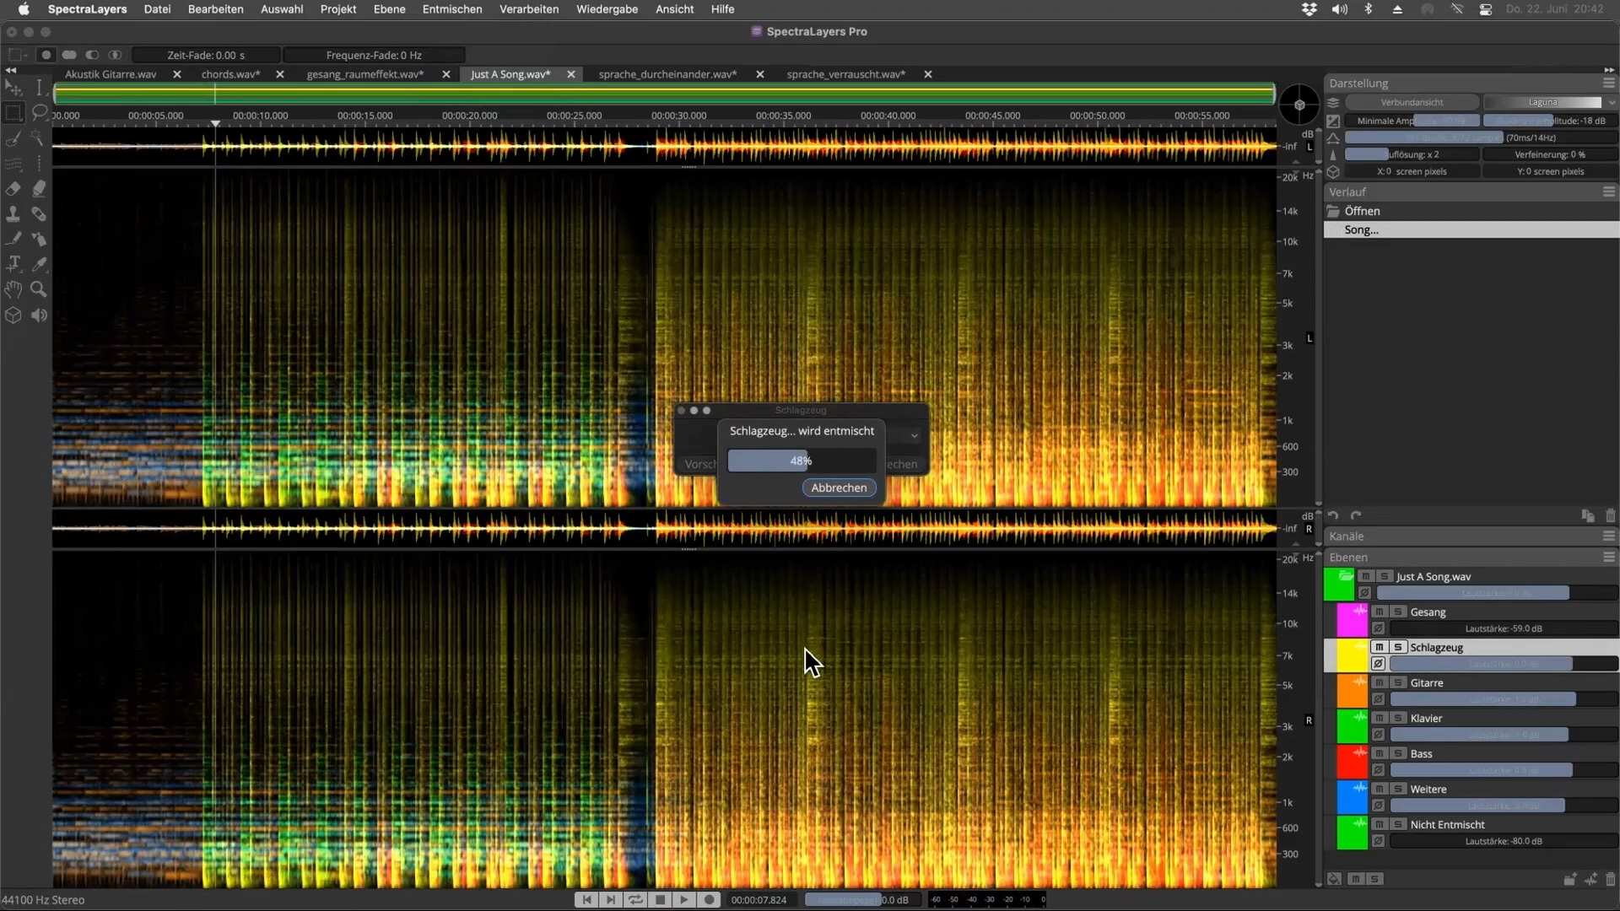This screenshot has height=911, width=1620.
Task: Expand the Kanäle panel menu
Action: tap(1609, 536)
